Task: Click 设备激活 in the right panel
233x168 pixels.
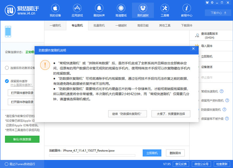Action: [207, 67]
